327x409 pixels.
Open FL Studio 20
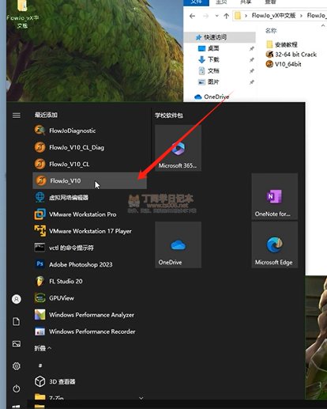point(89,281)
